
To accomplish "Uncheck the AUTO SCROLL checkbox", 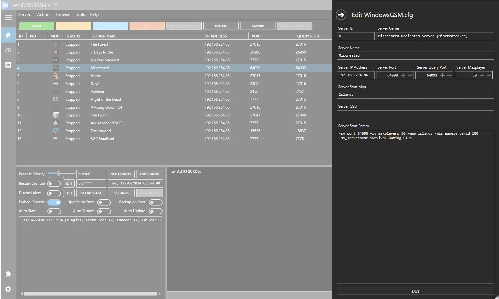I will [x=173, y=172].
